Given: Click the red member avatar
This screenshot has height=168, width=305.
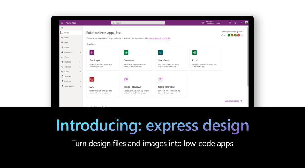Looking at the screenshot, I should pyautogui.click(x=239, y=35).
